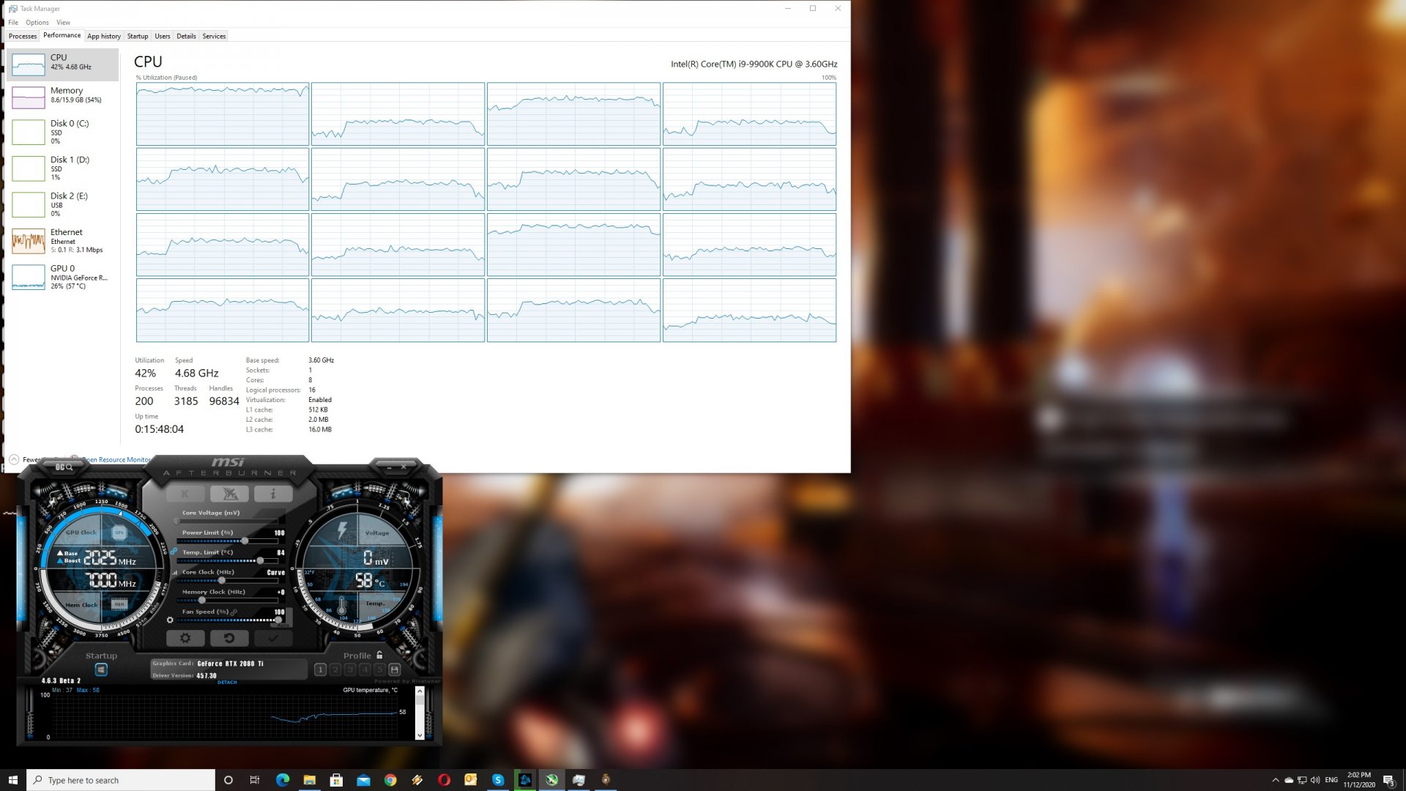Switch to the App history tab
The width and height of the screenshot is (1406, 791).
coord(104,36)
